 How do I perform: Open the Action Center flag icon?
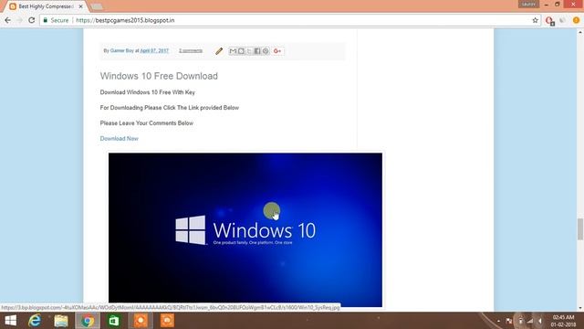(x=509, y=321)
